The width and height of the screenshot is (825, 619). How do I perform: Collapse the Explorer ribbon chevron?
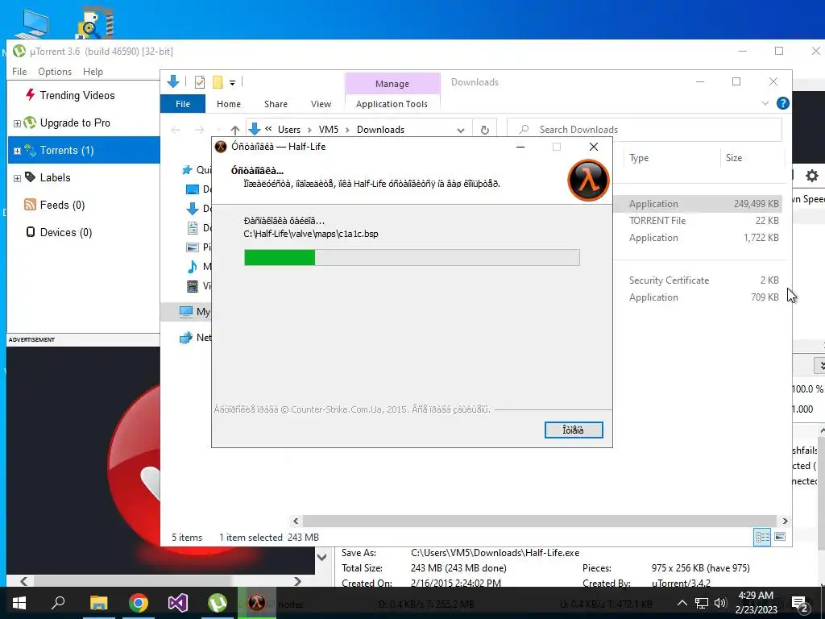tap(765, 103)
